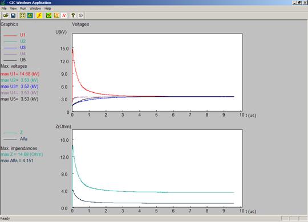The width and height of the screenshot is (308, 222).
Task: Open the Window menu
Action: tap(35, 9)
